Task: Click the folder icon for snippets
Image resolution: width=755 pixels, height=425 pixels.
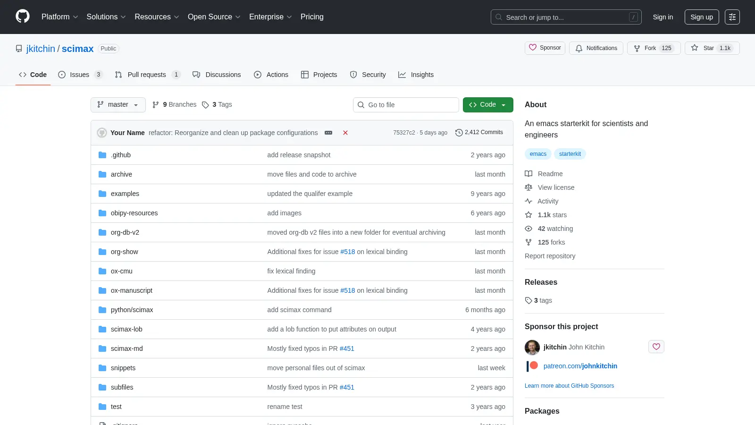Action: click(x=102, y=368)
